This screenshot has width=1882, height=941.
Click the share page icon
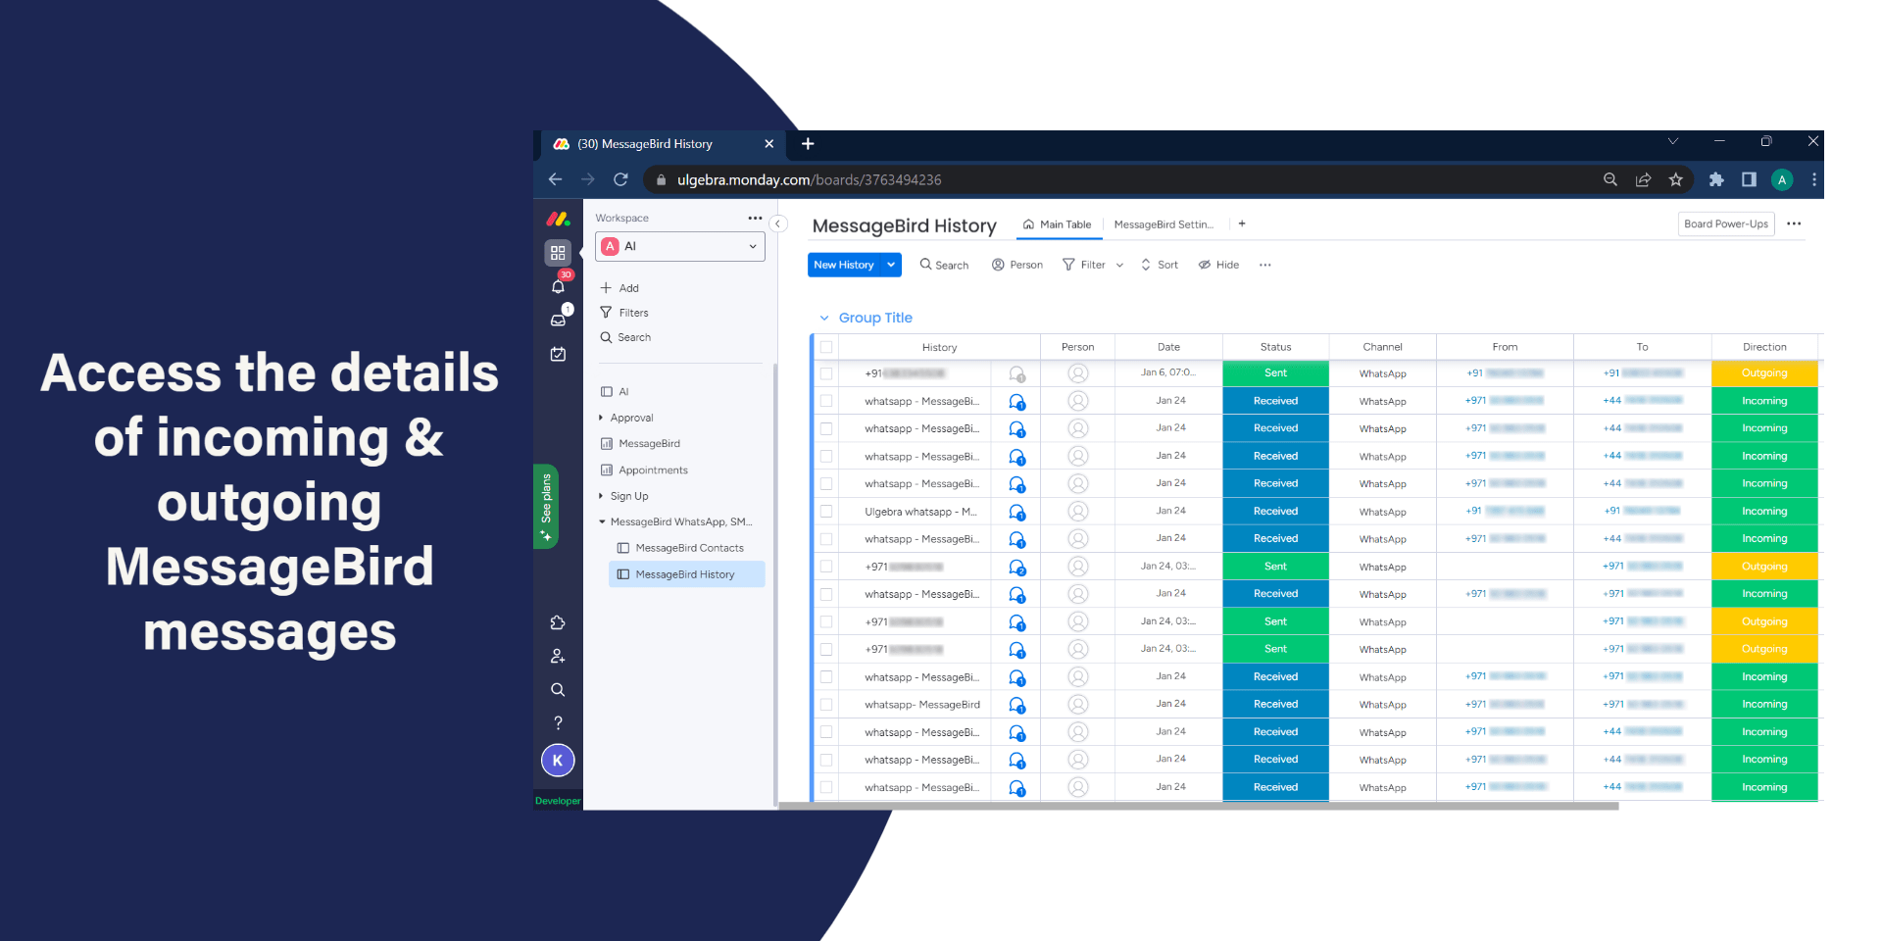click(x=1643, y=179)
